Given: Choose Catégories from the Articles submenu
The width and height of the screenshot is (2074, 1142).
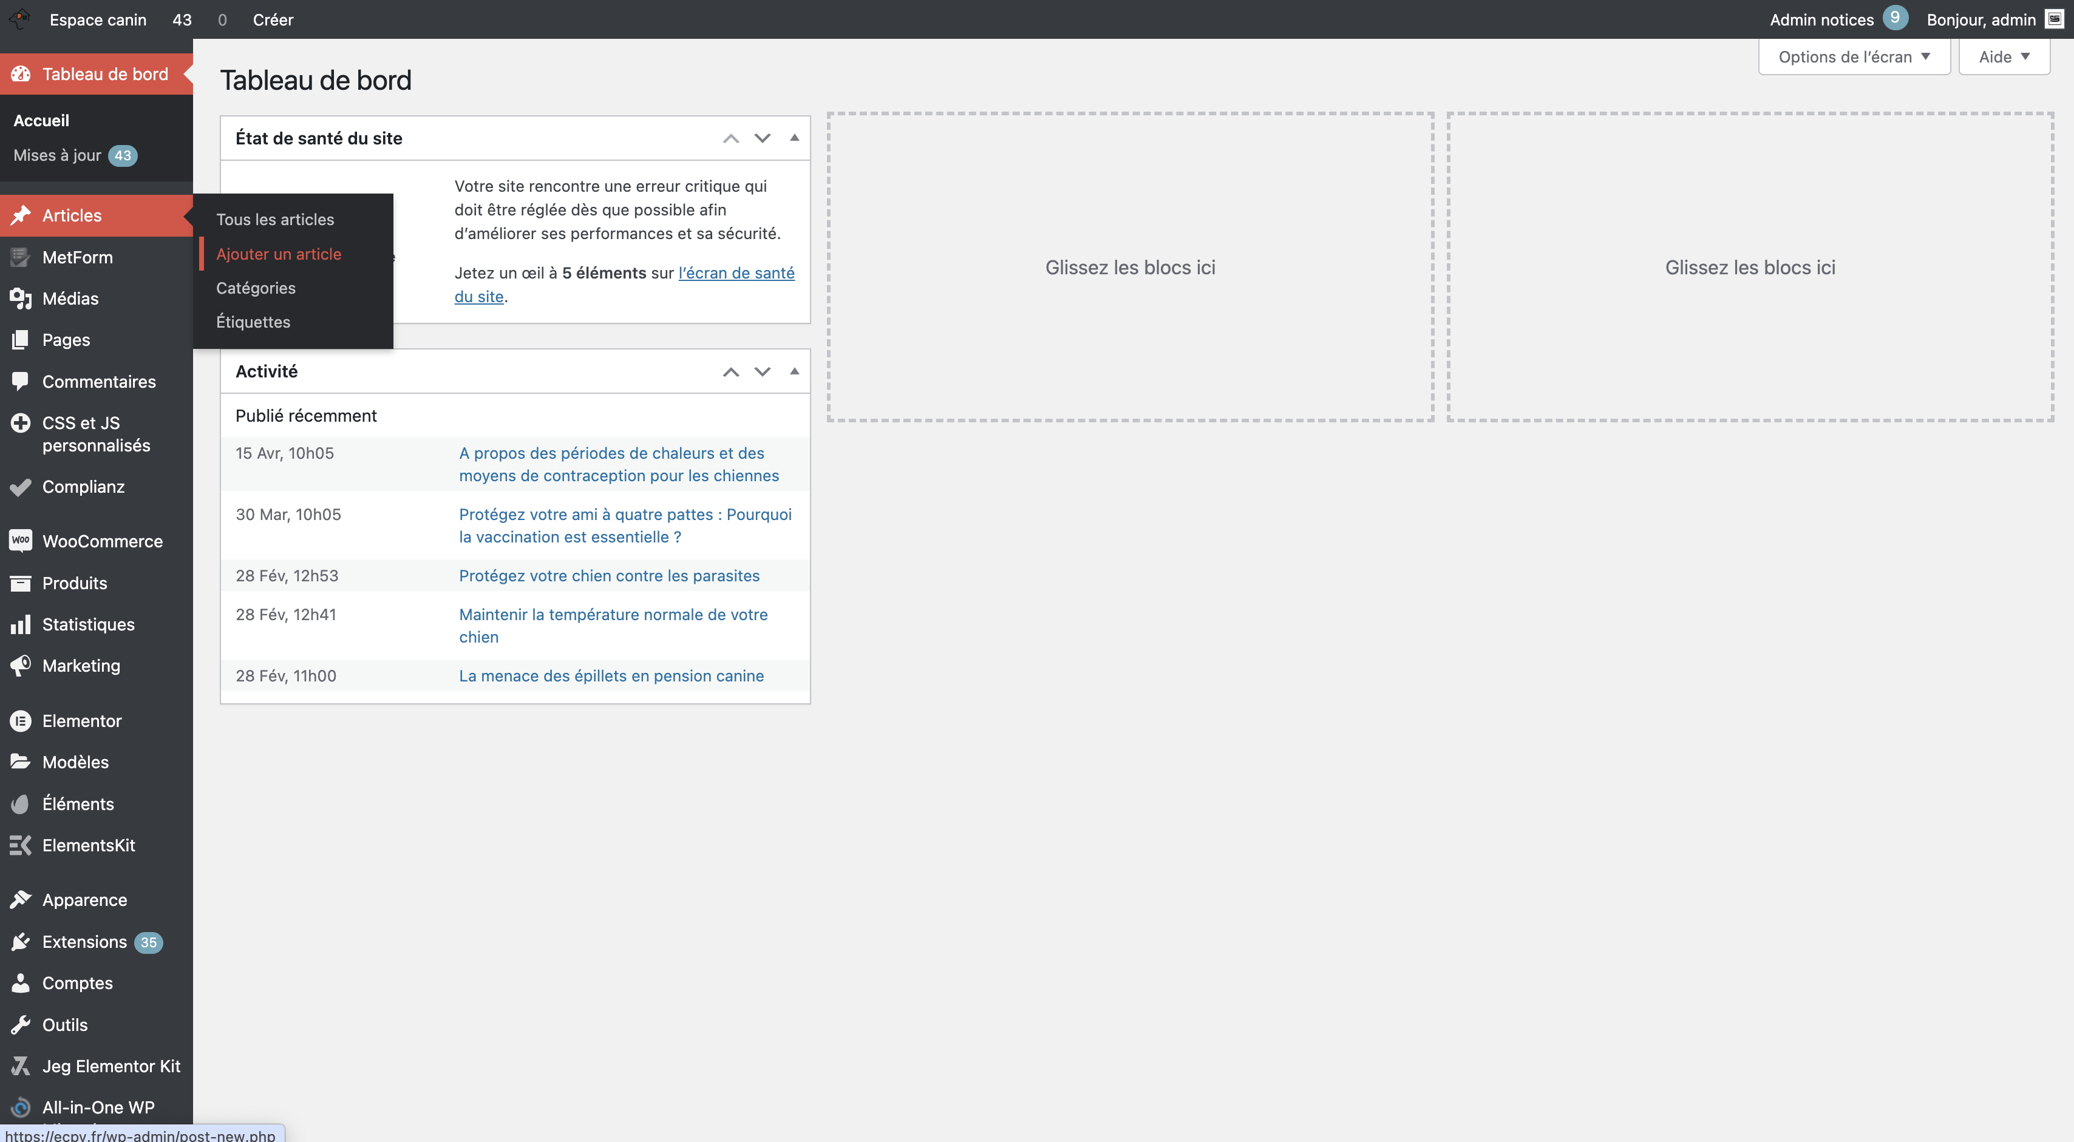Looking at the screenshot, I should point(255,288).
